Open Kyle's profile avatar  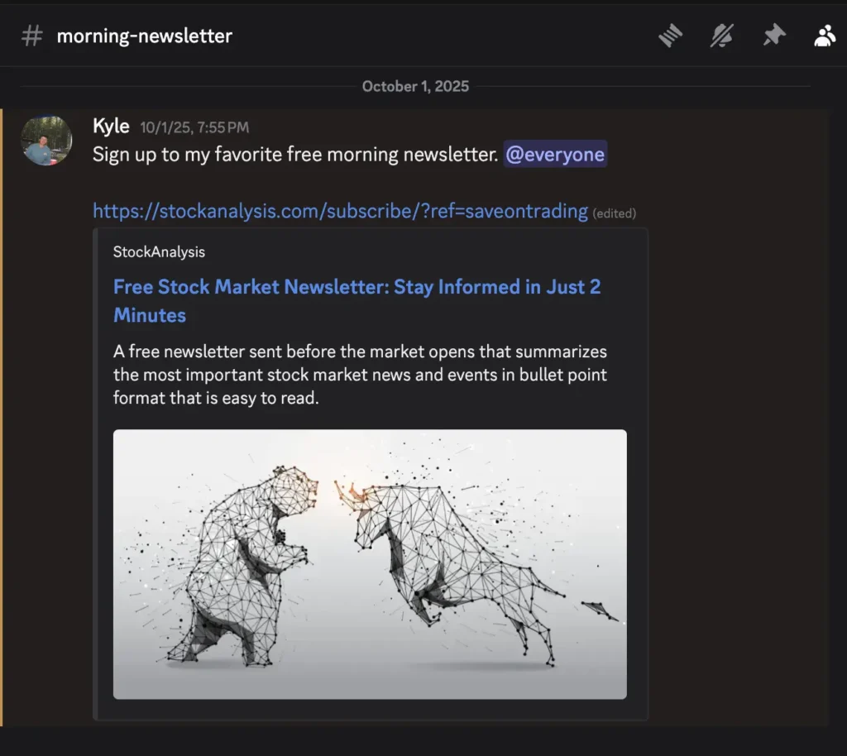click(46, 141)
